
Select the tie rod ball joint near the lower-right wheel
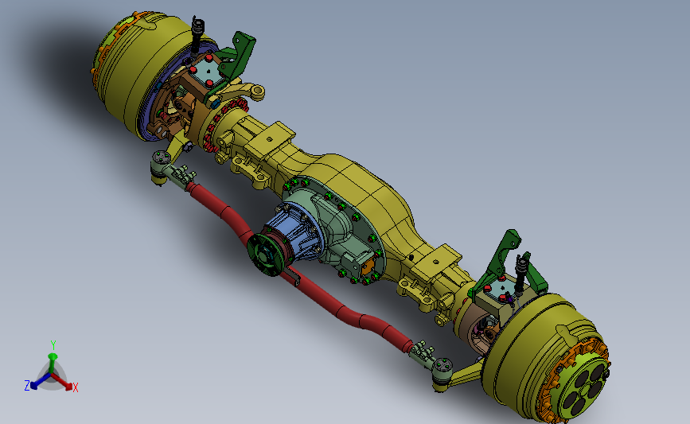click(442, 373)
